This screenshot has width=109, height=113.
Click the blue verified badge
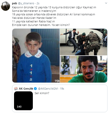coord(35,89)
